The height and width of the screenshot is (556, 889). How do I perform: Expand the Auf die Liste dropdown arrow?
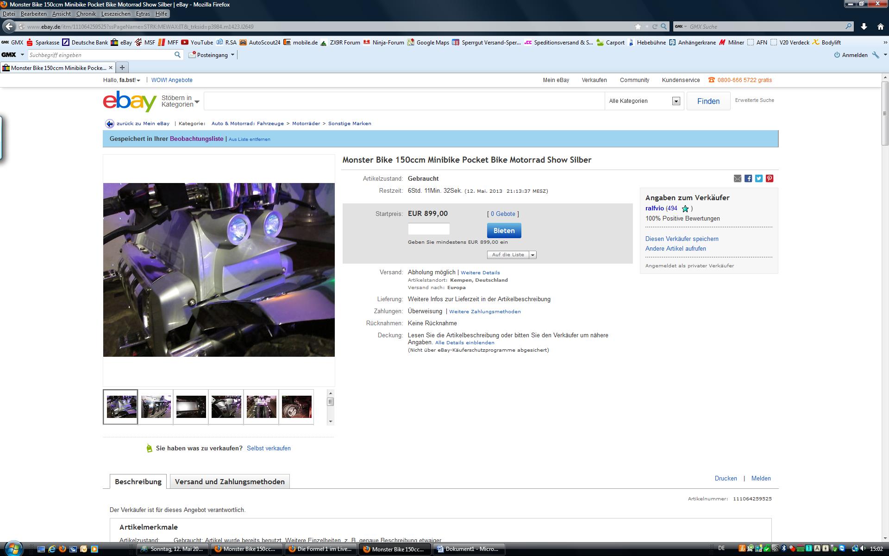pos(532,255)
